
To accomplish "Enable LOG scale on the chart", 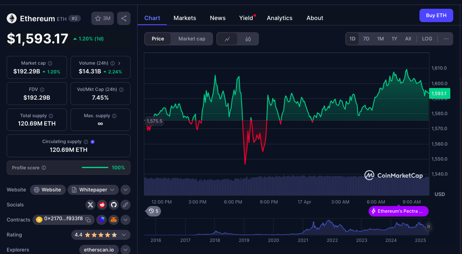I will (x=427, y=39).
